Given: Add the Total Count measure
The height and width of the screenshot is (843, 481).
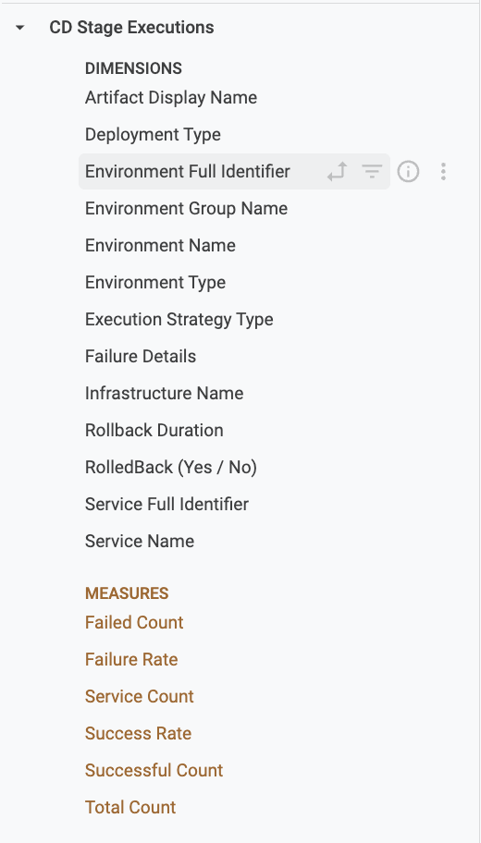Looking at the screenshot, I should 130,808.
